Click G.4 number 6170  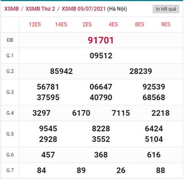click(x=81, y=113)
